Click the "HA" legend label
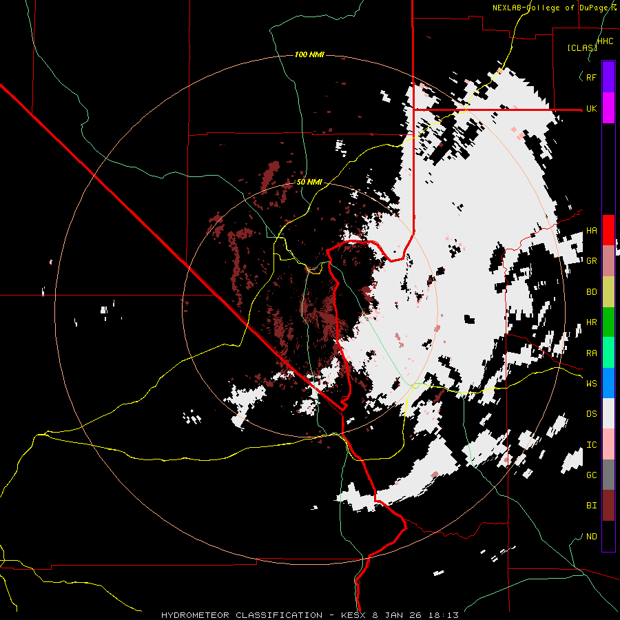The height and width of the screenshot is (620, 620). click(x=591, y=230)
